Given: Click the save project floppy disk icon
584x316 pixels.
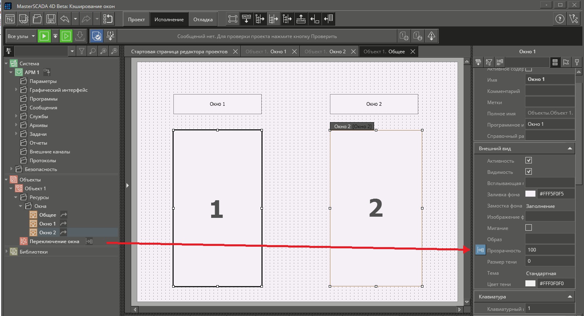Looking at the screenshot, I should pyautogui.click(x=51, y=19).
